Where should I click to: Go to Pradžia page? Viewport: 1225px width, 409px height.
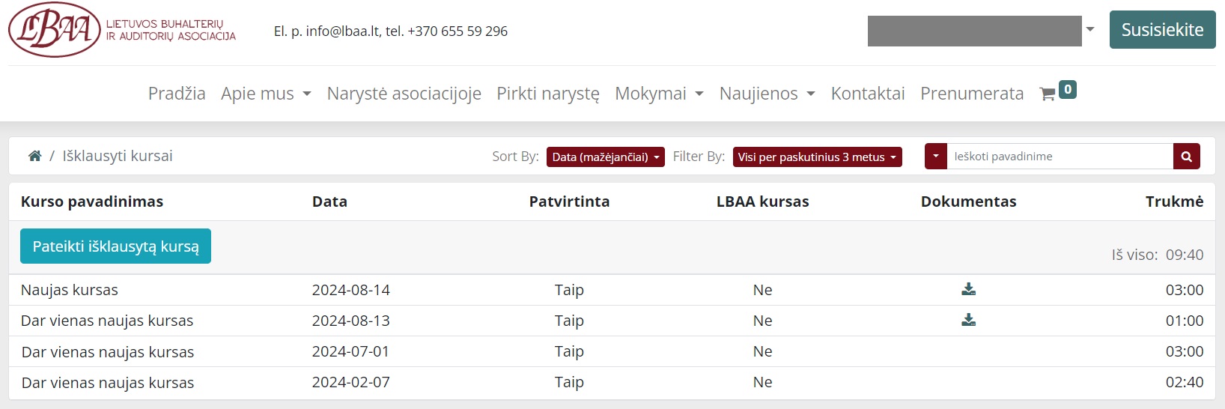click(177, 94)
